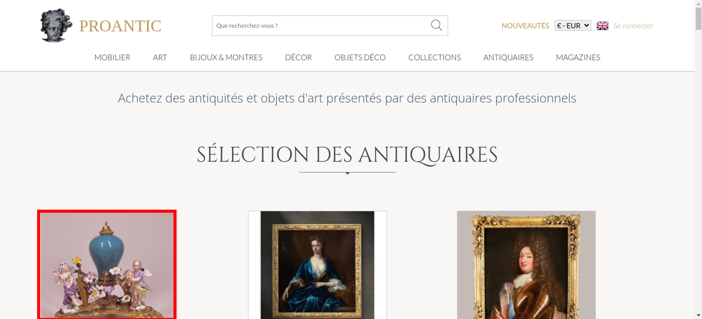
Task: Open the NOUVEAUTÉS link
Action: (x=525, y=26)
